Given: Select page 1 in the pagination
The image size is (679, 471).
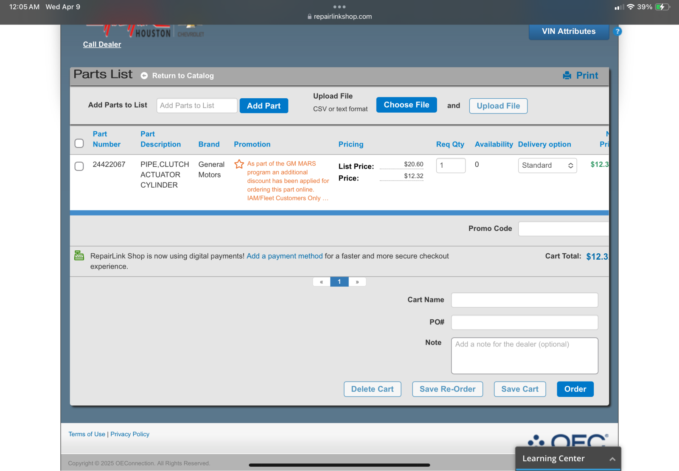Looking at the screenshot, I should pyautogui.click(x=339, y=282).
